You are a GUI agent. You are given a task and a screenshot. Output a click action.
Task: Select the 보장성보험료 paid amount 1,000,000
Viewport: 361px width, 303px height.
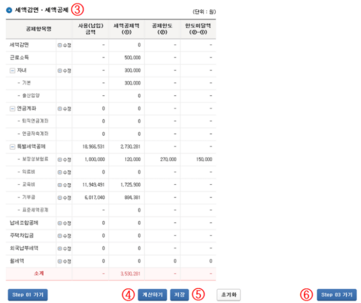pos(95,159)
